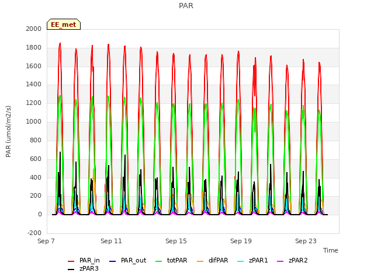Viewport: 374px width, 280px height.
Task: Toggle difPAR series in legend
Action: click(213, 261)
